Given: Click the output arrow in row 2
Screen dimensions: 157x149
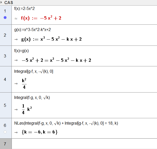Looking at the screenshot, I should click(16, 39).
